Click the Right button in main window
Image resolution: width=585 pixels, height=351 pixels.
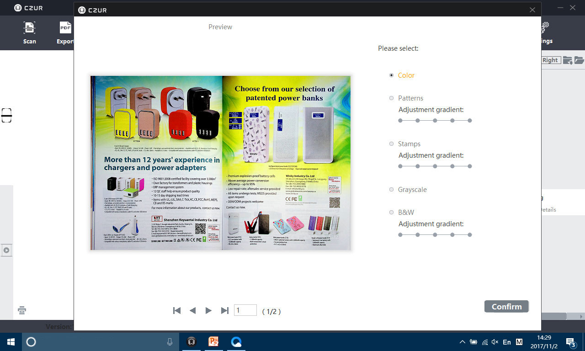point(551,60)
